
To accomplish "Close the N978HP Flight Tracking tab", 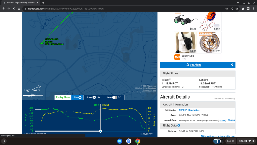I will click(x=37, y=3).
